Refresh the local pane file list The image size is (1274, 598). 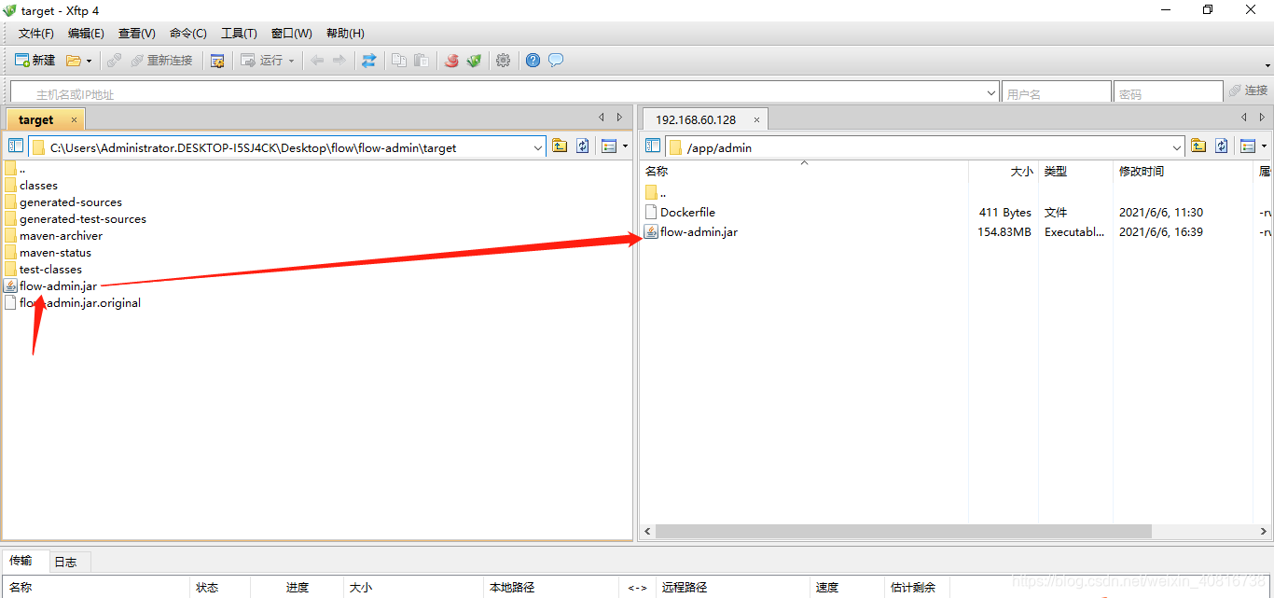point(583,146)
